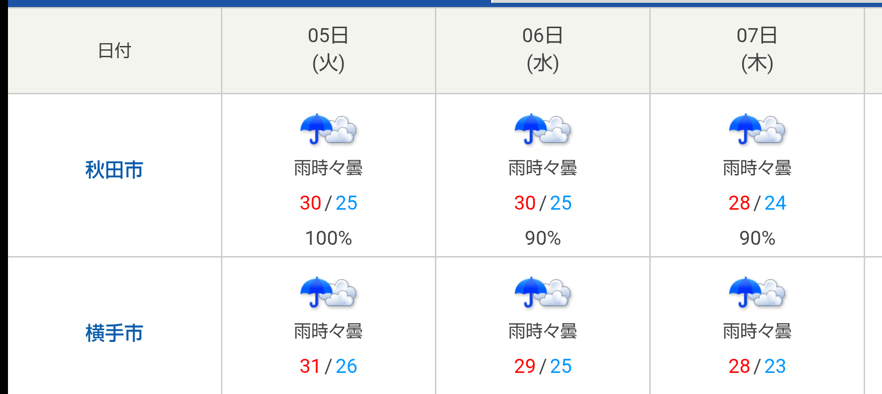The image size is (882, 394).
Task: Click Yokote city rain icon for 05日
Action: [328, 292]
